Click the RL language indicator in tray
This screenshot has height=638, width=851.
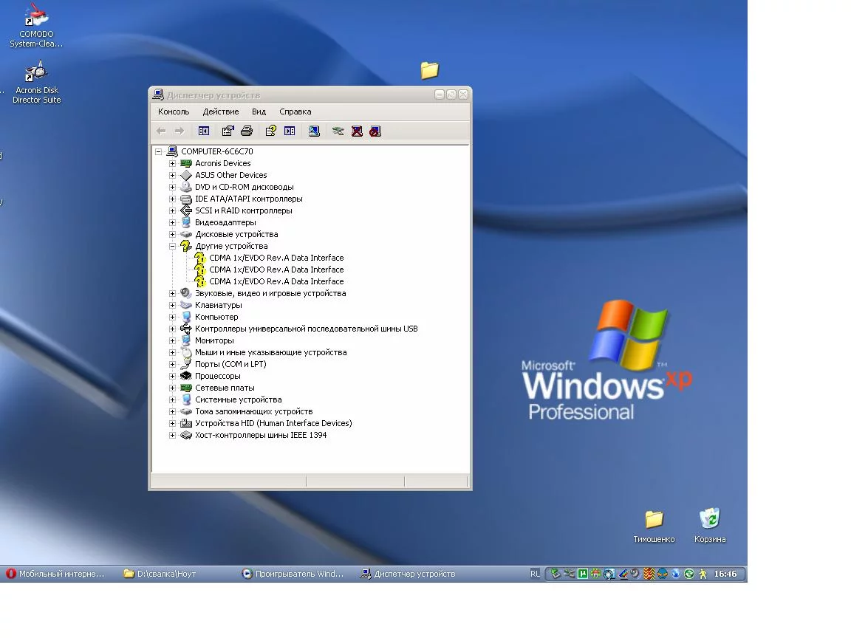(535, 574)
